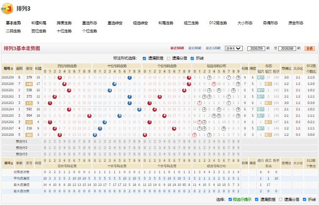Show the 最近120期 results
Screen dimensions: 319x205
pos(213,48)
